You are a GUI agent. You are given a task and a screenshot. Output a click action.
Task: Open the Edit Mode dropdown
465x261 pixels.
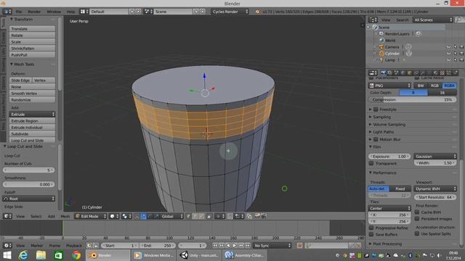pyautogui.click(x=91, y=216)
